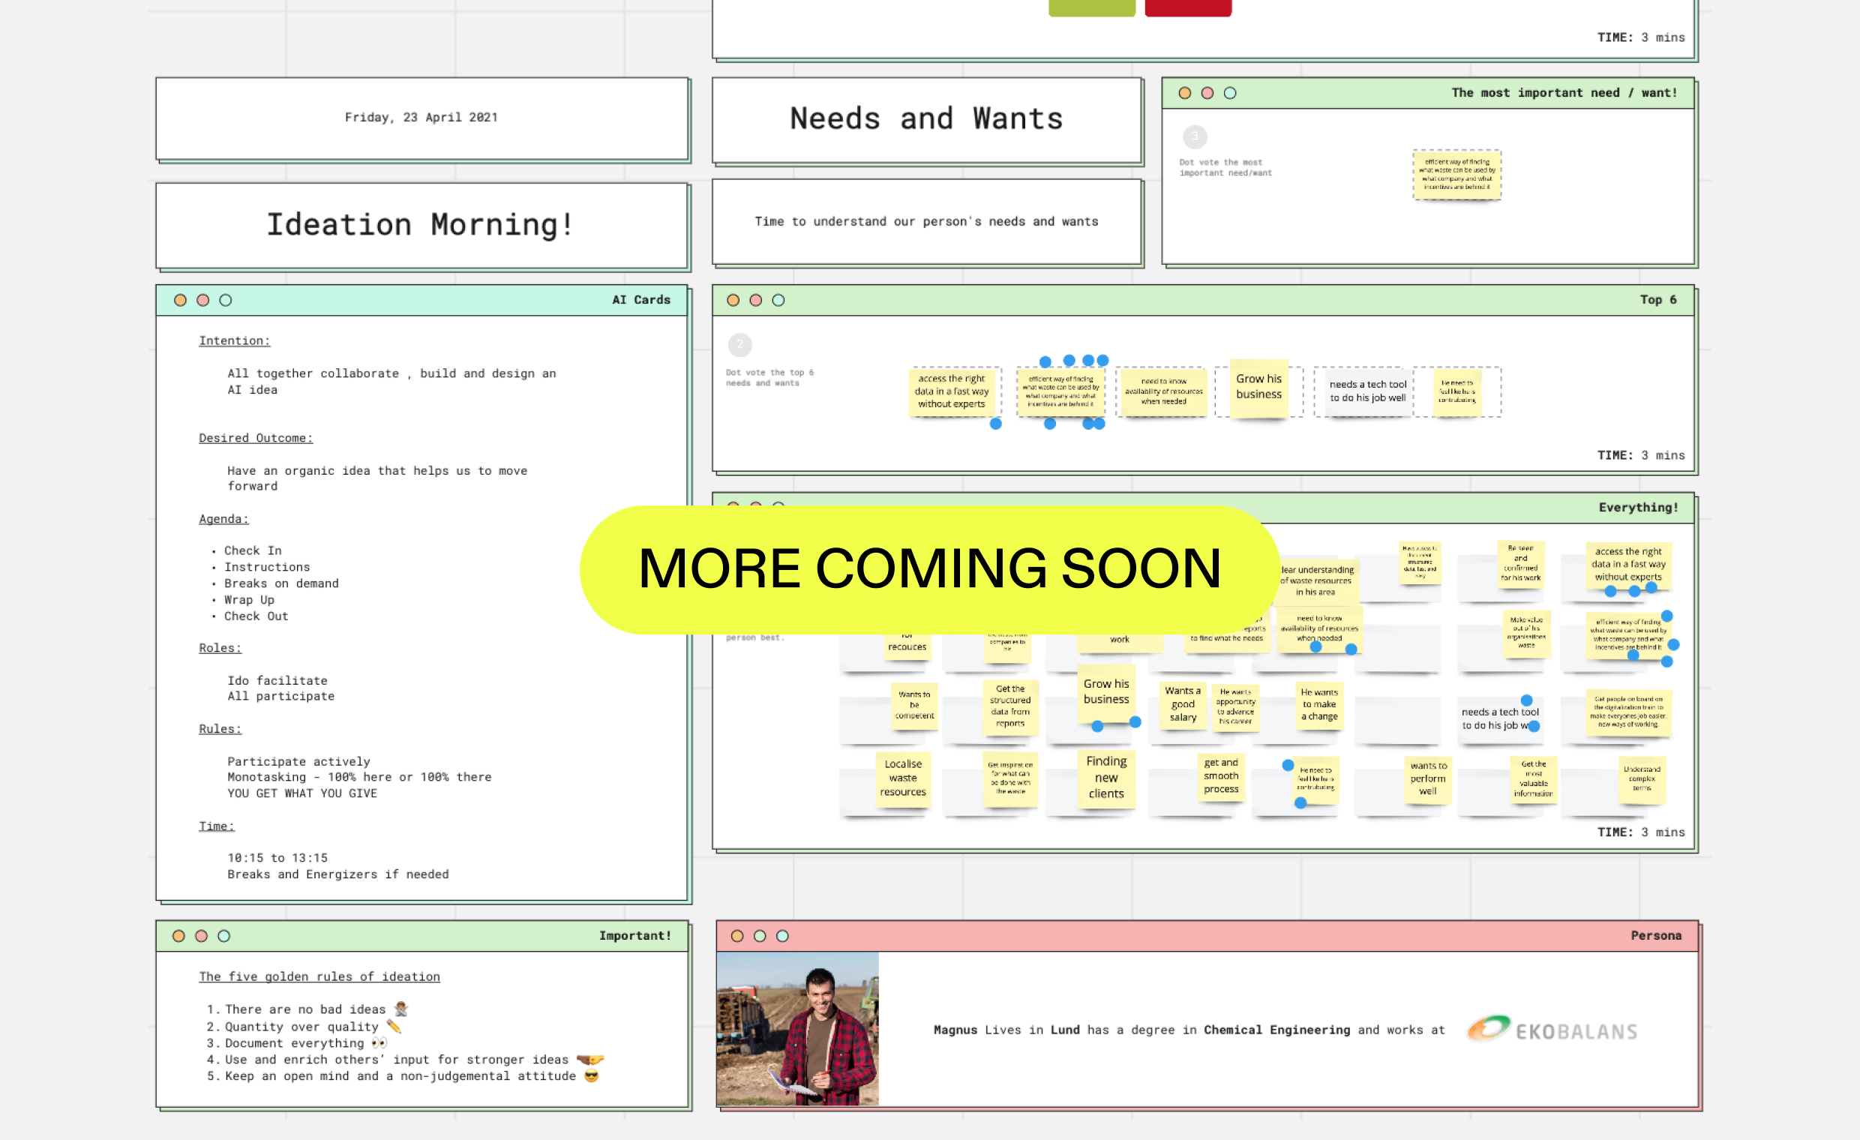Click the Needs and Wants title card
This screenshot has height=1140, width=1860.
click(x=926, y=119)
